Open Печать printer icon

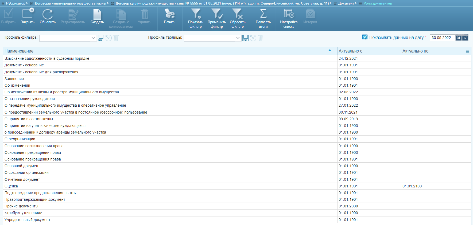click(170, 14)
